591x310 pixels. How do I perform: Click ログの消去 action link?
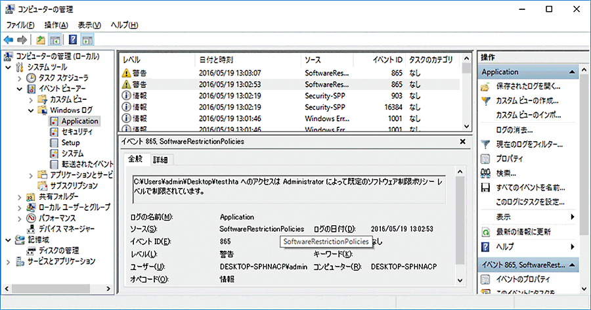pyautogui.click(x=515, y=129)
